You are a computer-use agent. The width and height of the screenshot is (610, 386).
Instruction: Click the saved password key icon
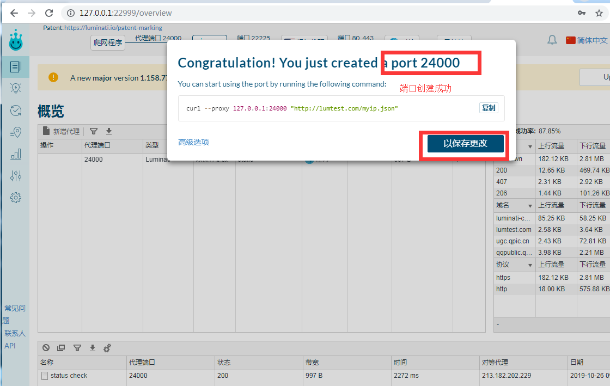582,13
